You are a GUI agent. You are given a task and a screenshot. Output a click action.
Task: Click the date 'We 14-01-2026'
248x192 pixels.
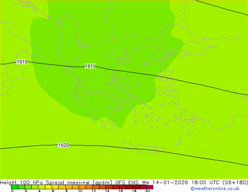165,183
